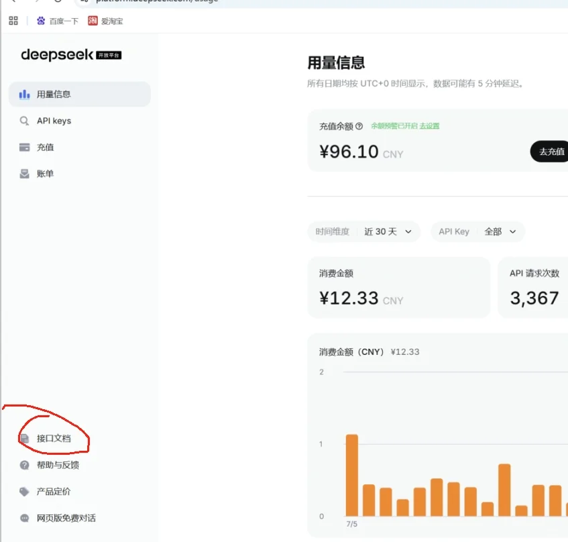The height and width of the screenshot is (542, 568).
Task: Click the 去充值 button
Action: tap(550, 152)
